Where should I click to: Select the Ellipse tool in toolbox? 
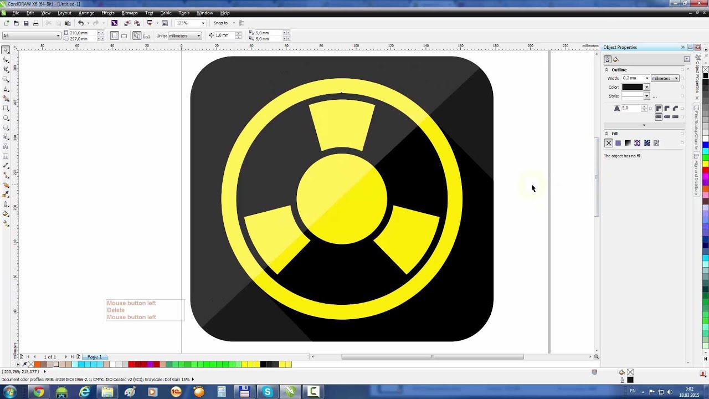coord(6,117)
